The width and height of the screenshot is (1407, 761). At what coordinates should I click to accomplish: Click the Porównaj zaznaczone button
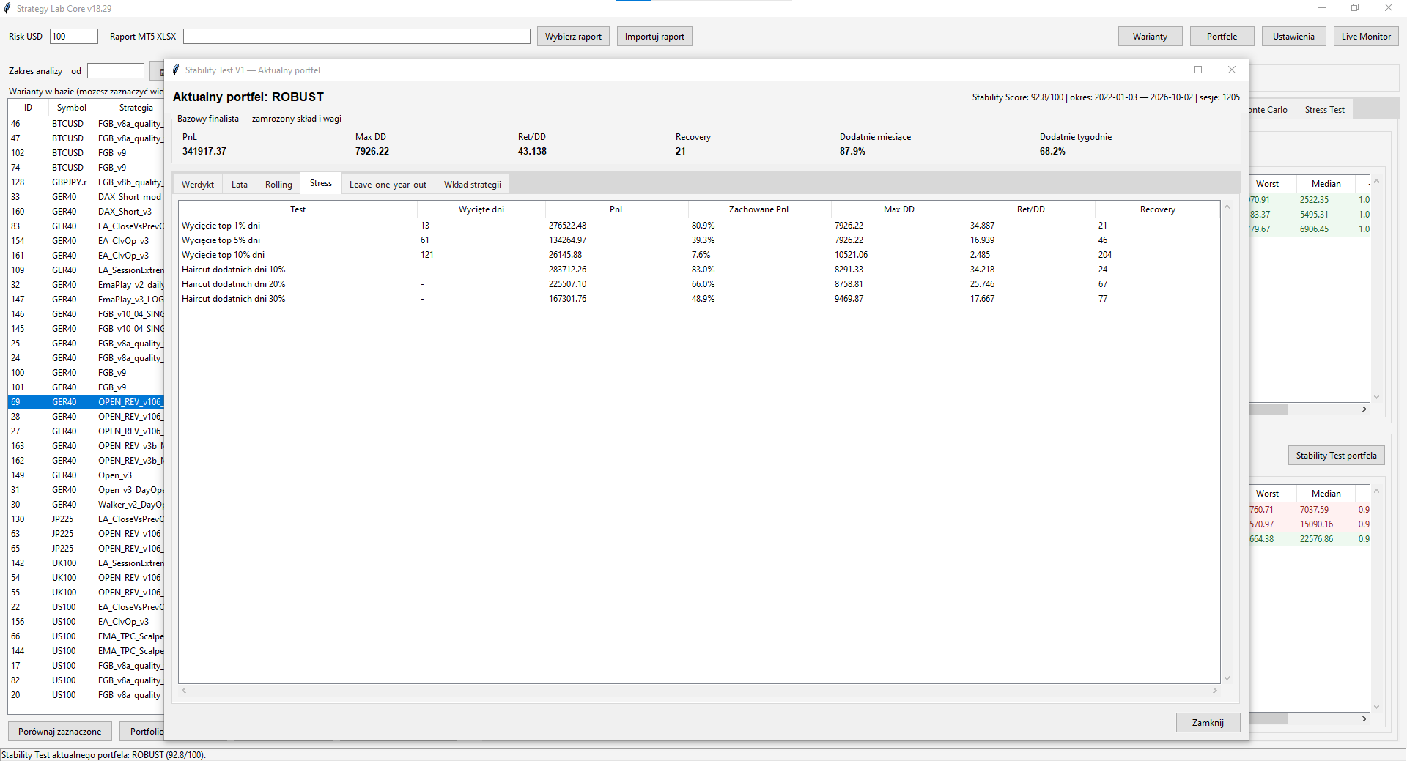click(60, 731)
